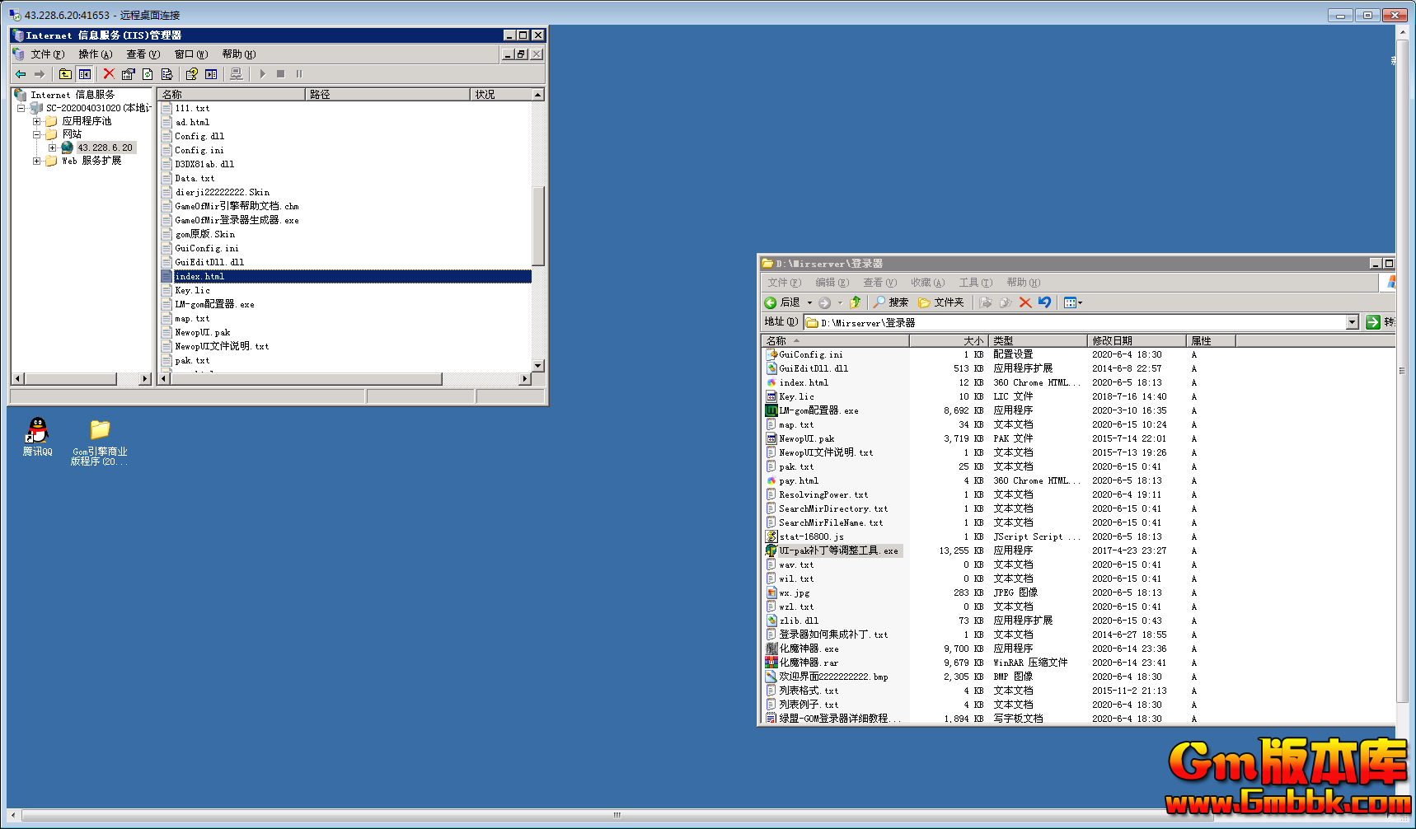
Task: Click the refresh icon in IIS toolbar
Action: tap(148, 74)
